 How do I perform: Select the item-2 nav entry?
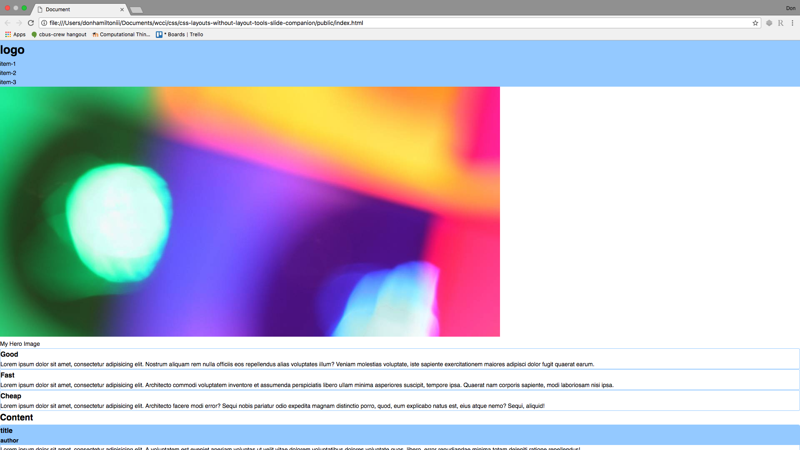8,73
